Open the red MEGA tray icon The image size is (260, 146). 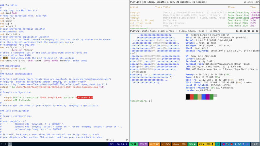pyautogui.click(x=232, y=144)
